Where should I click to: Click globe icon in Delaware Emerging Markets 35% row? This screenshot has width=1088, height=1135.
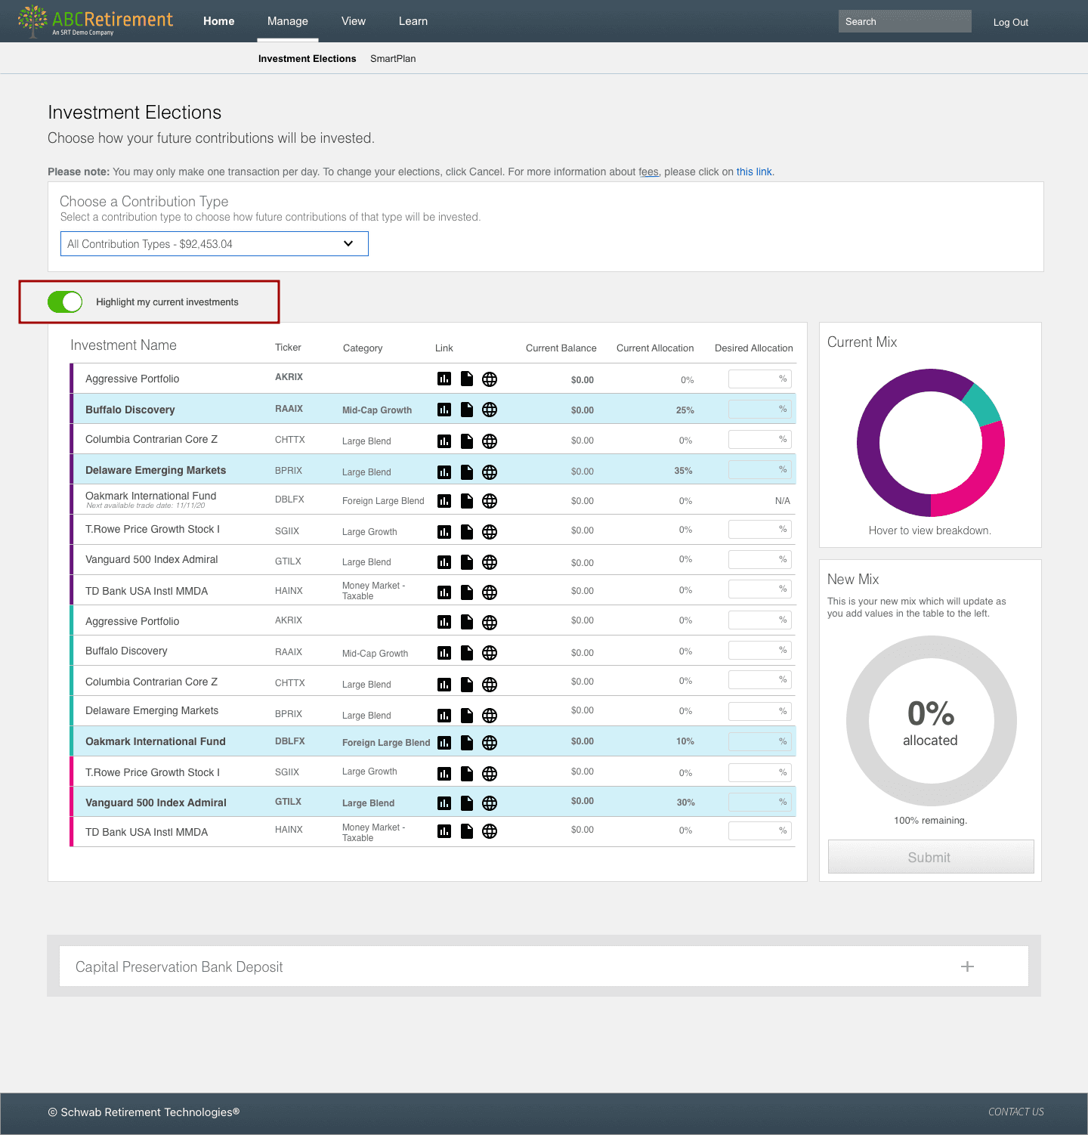[x=490, y=472]
